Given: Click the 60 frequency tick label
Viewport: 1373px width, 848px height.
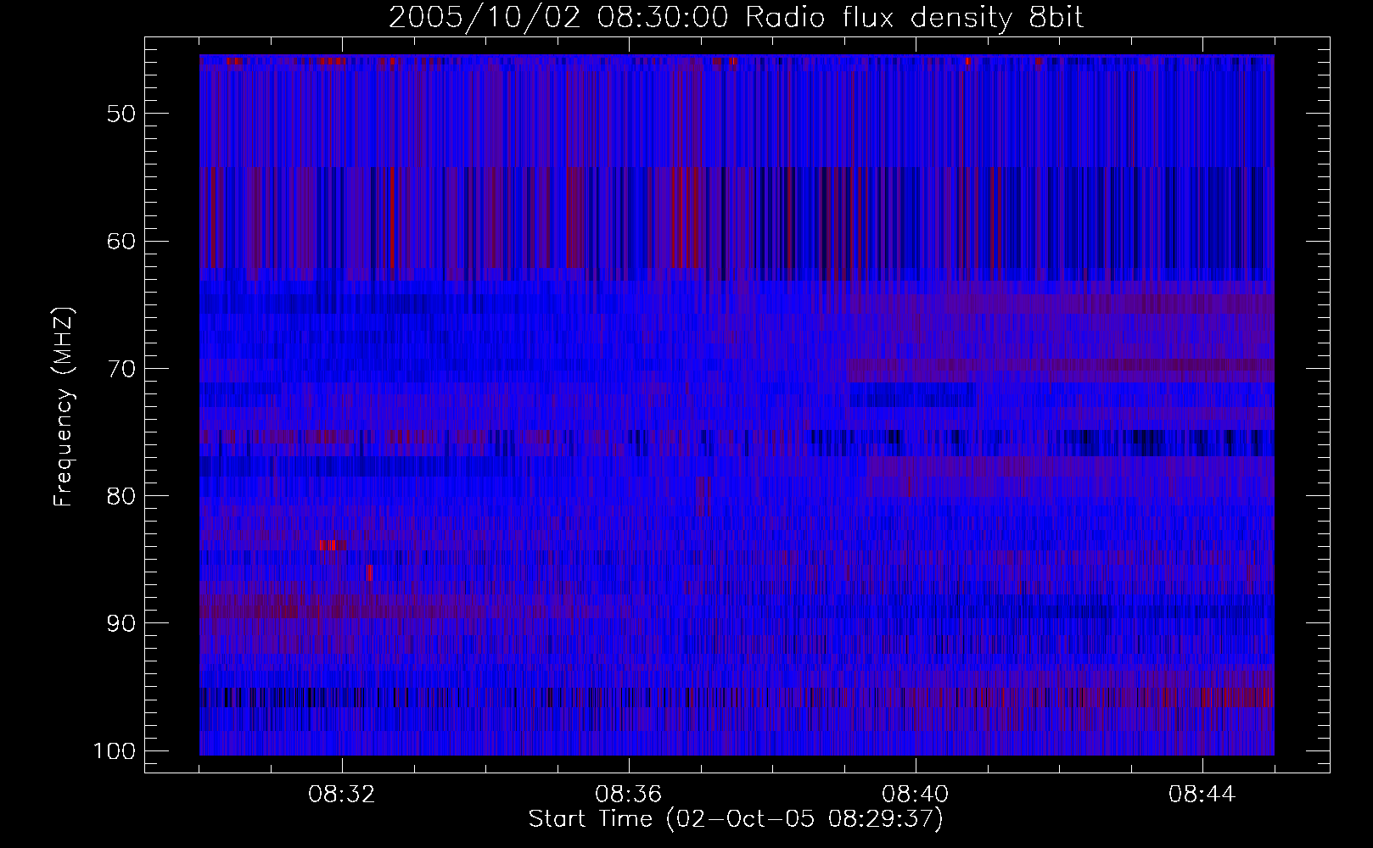Looking at the screenshot, I should pos(120,241).
